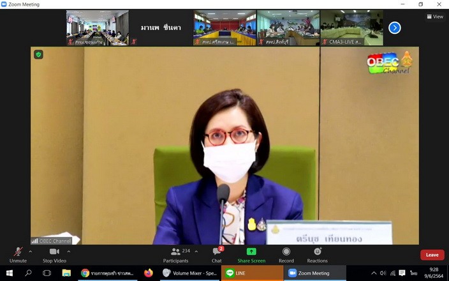Viewport: 449px width, 281px height.
Task: Open the Participants panel
Action: pyautogui.click(x=175, y=254)
